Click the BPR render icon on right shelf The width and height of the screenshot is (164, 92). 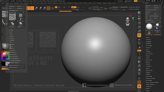click(139, 13)
